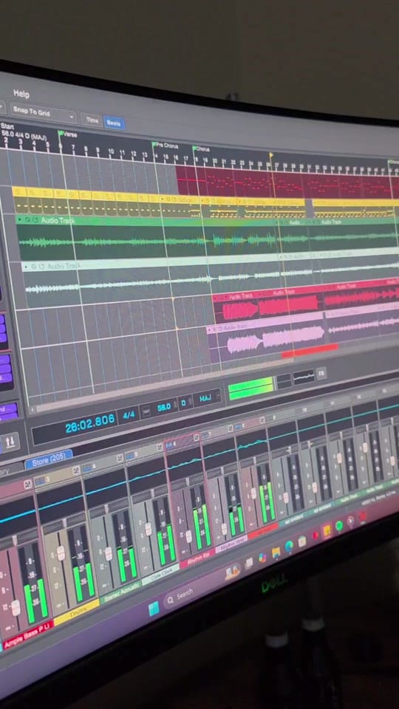This screenshot has height=709, width=399.
Task: Click the up-down arrows button at left
Action: point(10,442)
